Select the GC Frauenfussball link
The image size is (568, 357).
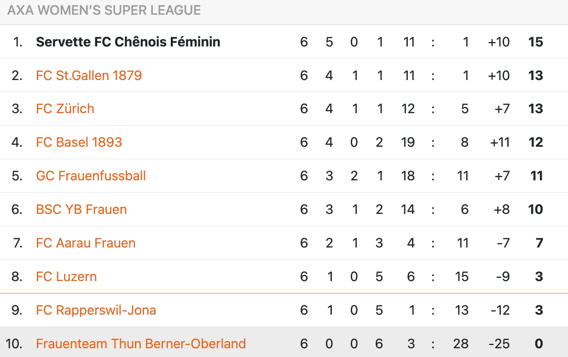tap(91, 176)
